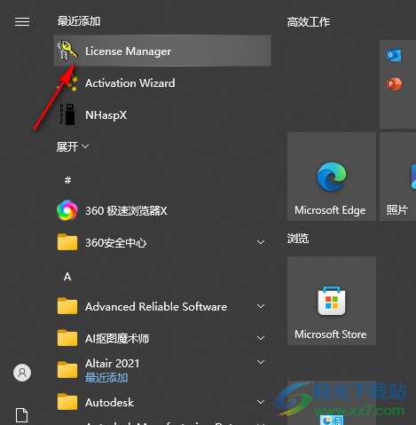Expand the 展开 recently added list
Viewport: 416px width, 425px height.
click(73, 146)
